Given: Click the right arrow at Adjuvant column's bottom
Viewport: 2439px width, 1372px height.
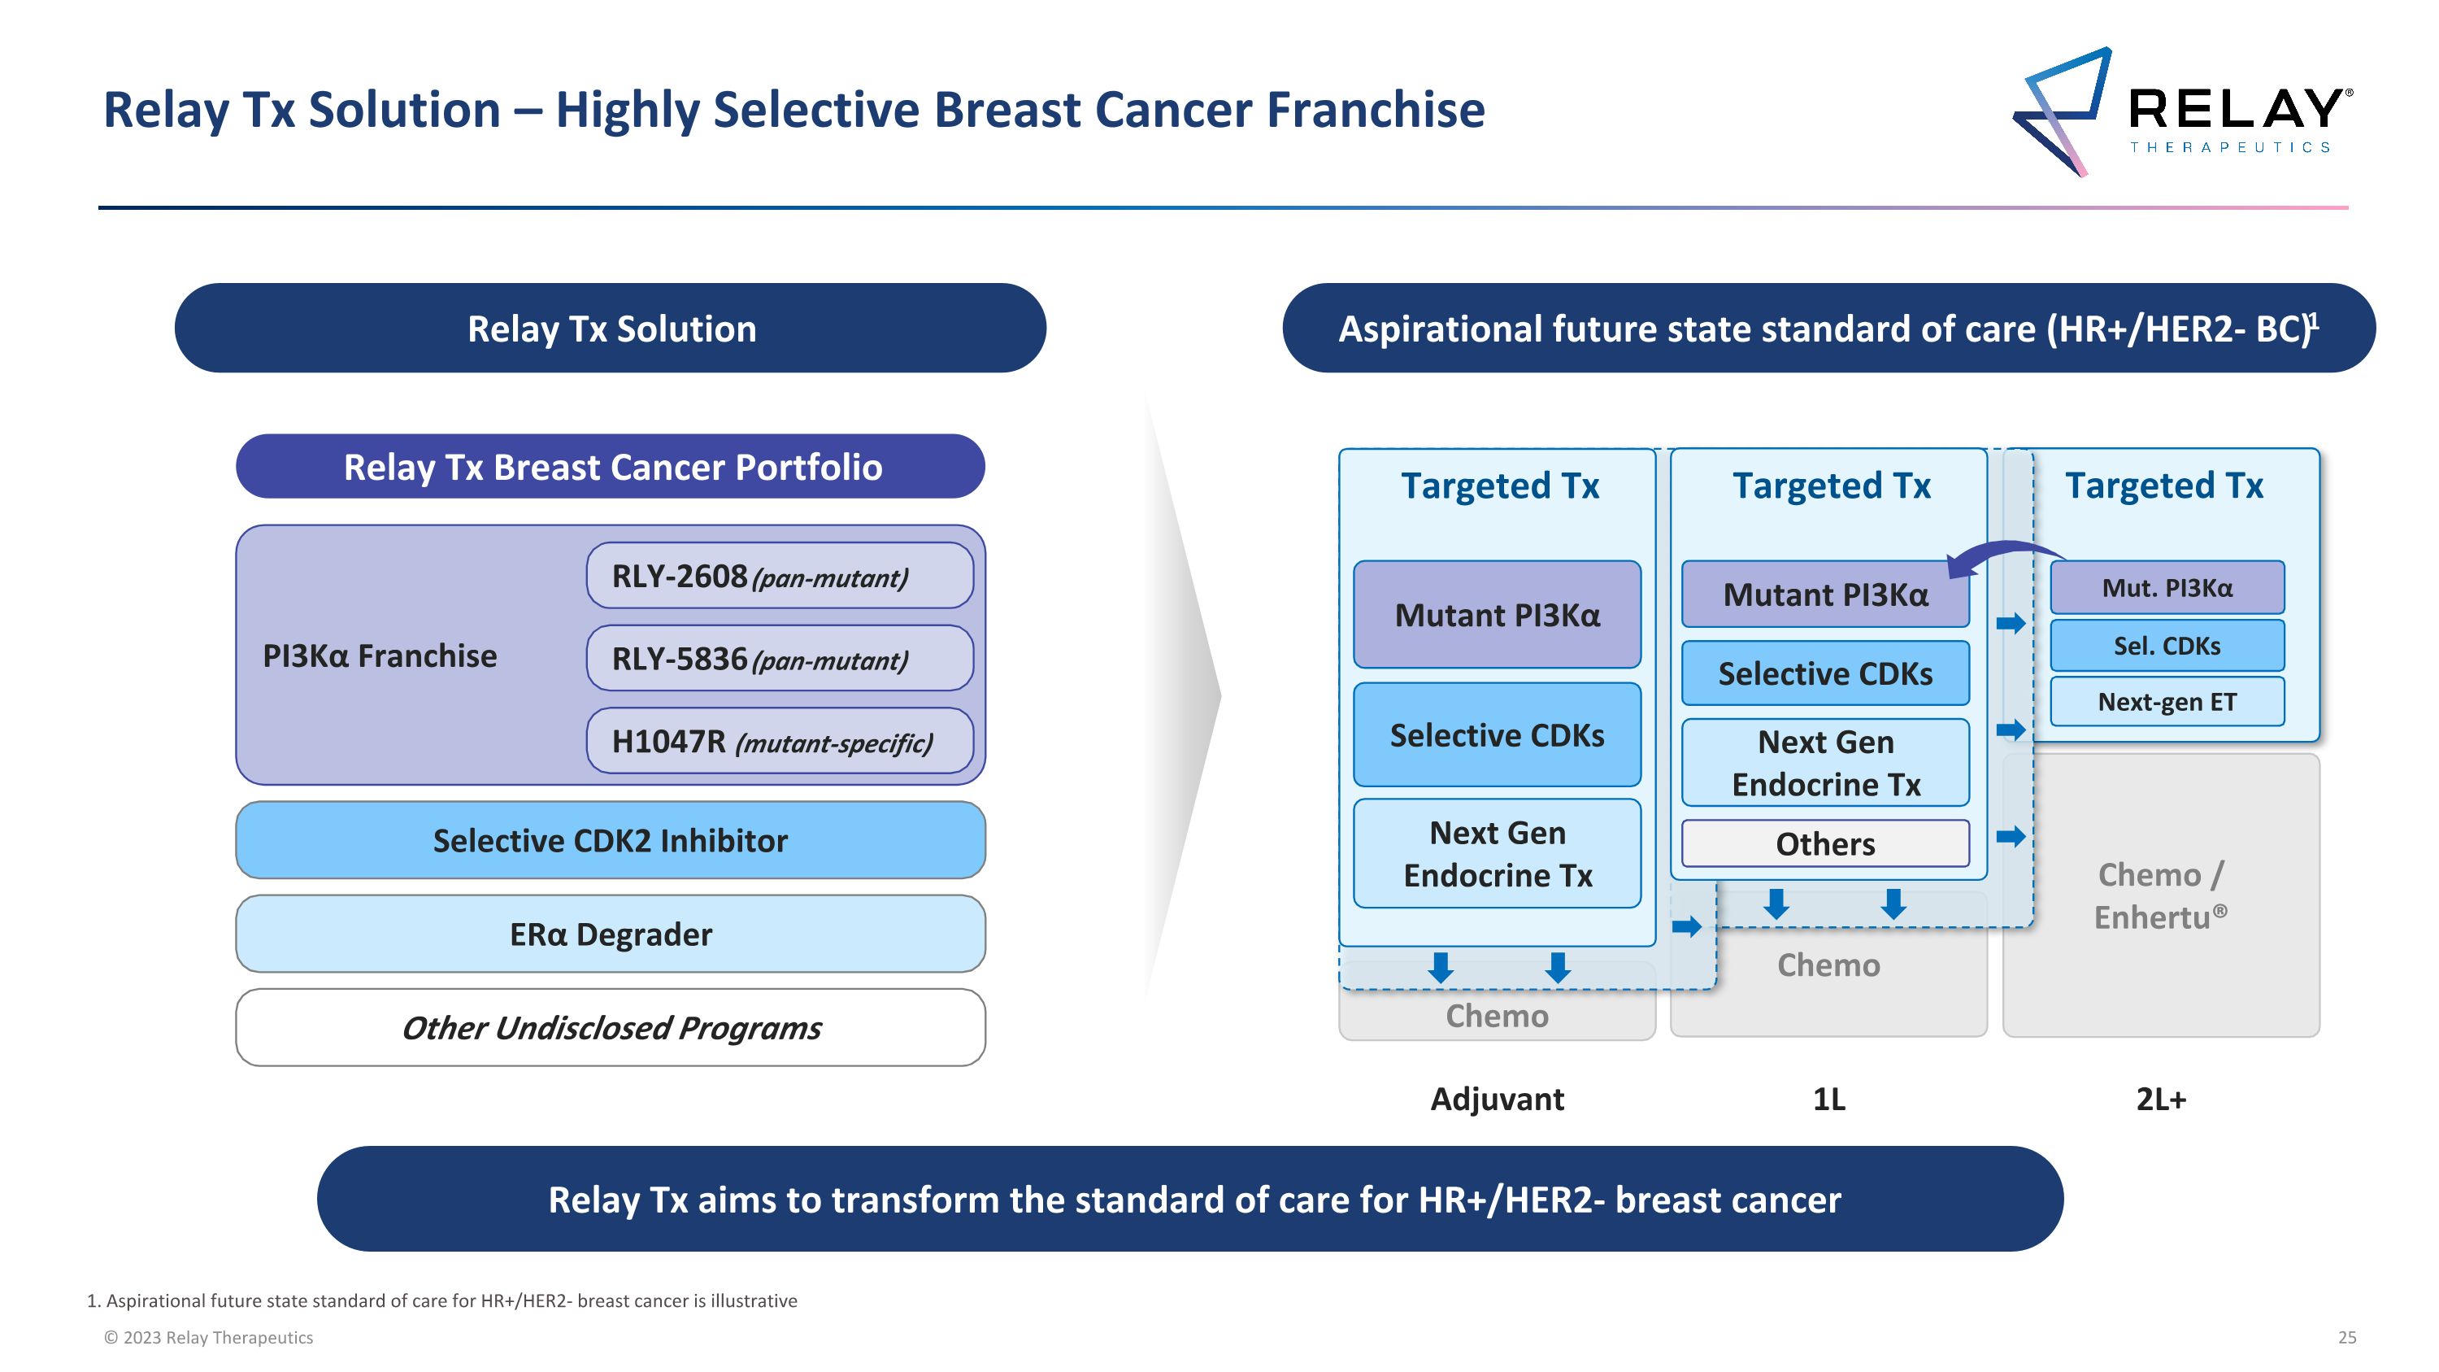Looking at the screenshot, I should pyautogui.click(x=1686, y=926).
